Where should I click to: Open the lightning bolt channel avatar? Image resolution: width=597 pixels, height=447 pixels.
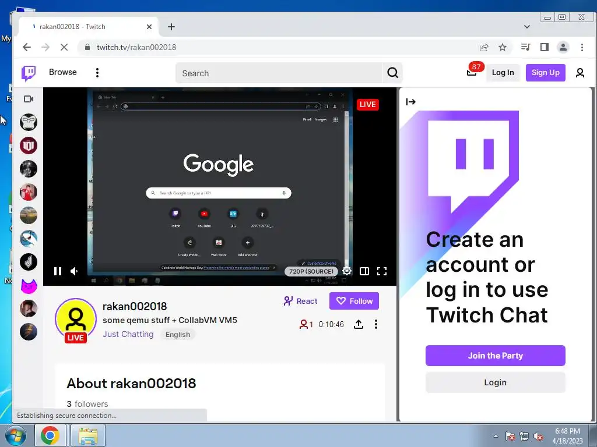pos(29,332)
